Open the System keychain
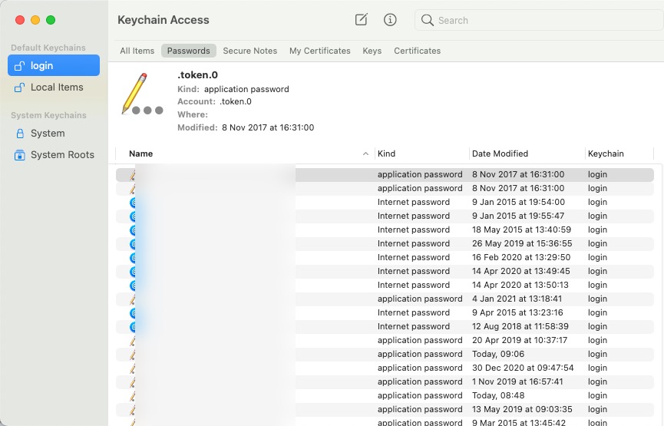This screenshot has width=664, height=426. [x=48, y=134]
